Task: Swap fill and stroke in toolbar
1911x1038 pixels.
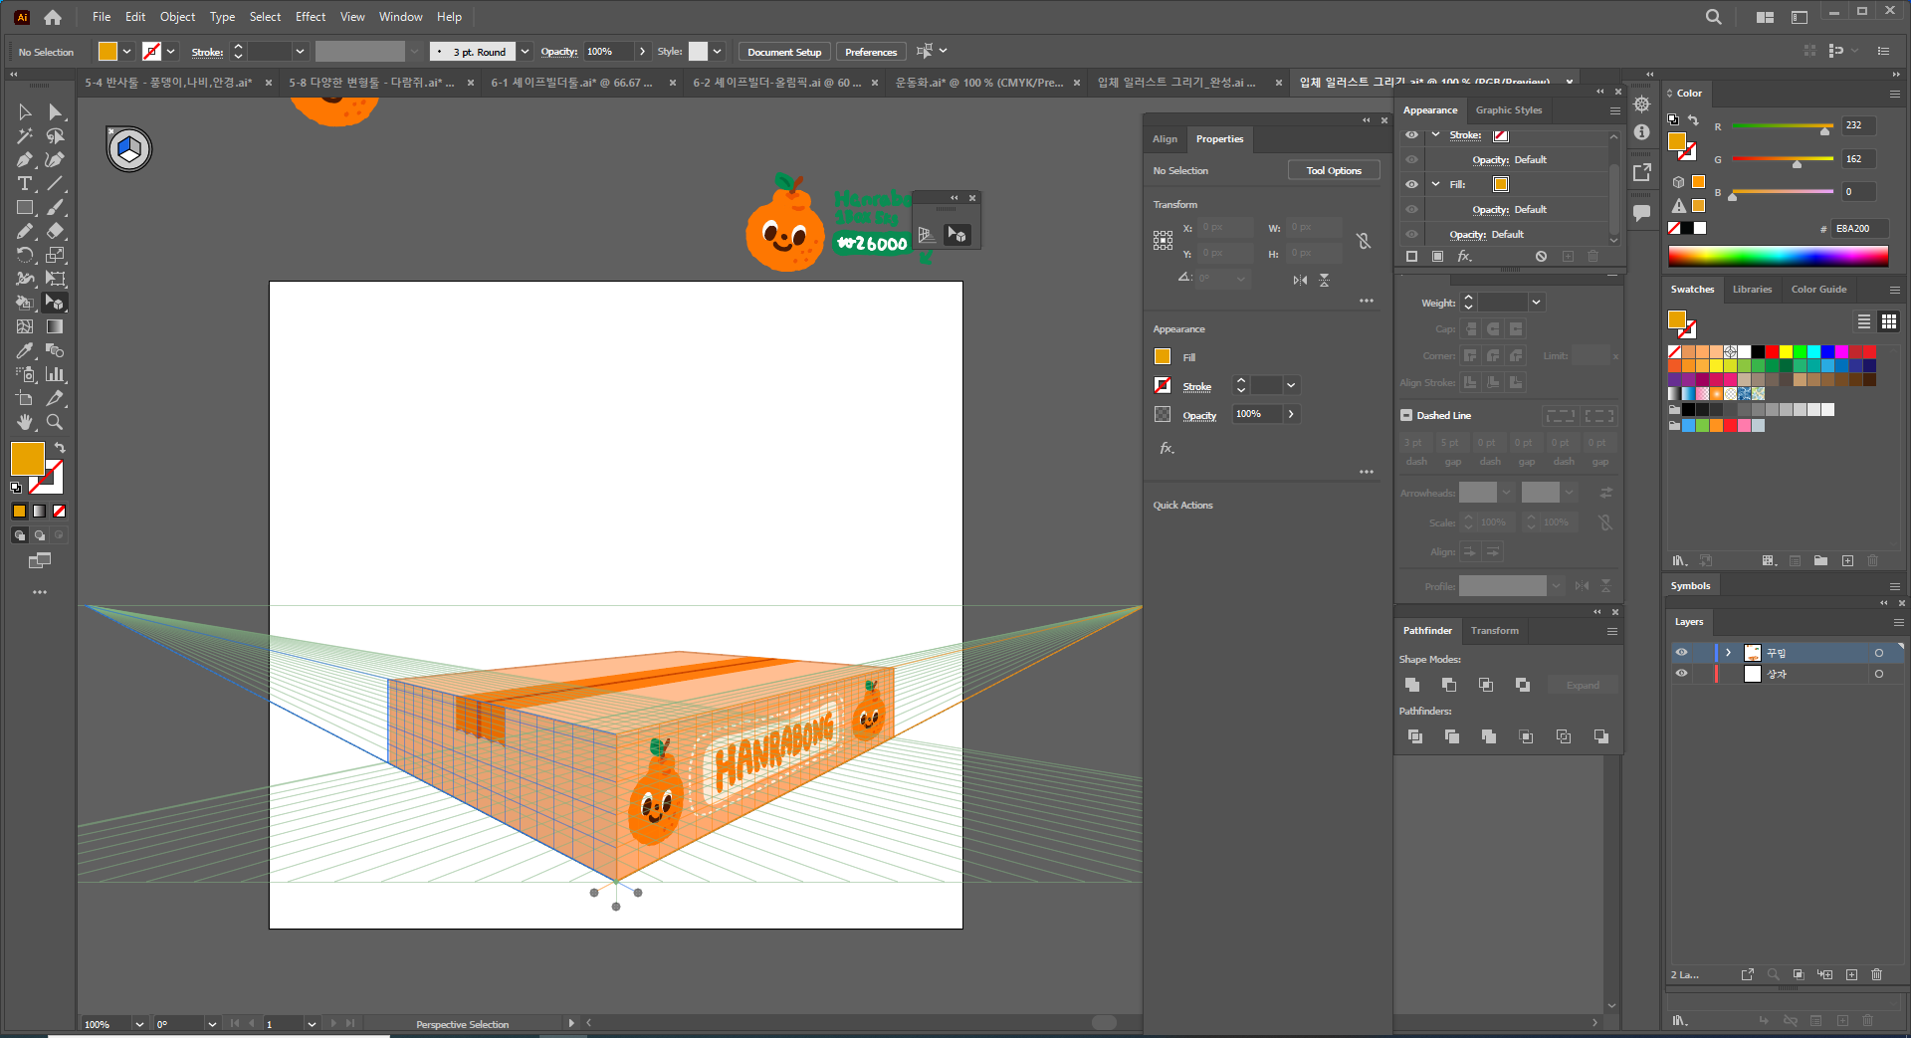Action: point(60,448)
